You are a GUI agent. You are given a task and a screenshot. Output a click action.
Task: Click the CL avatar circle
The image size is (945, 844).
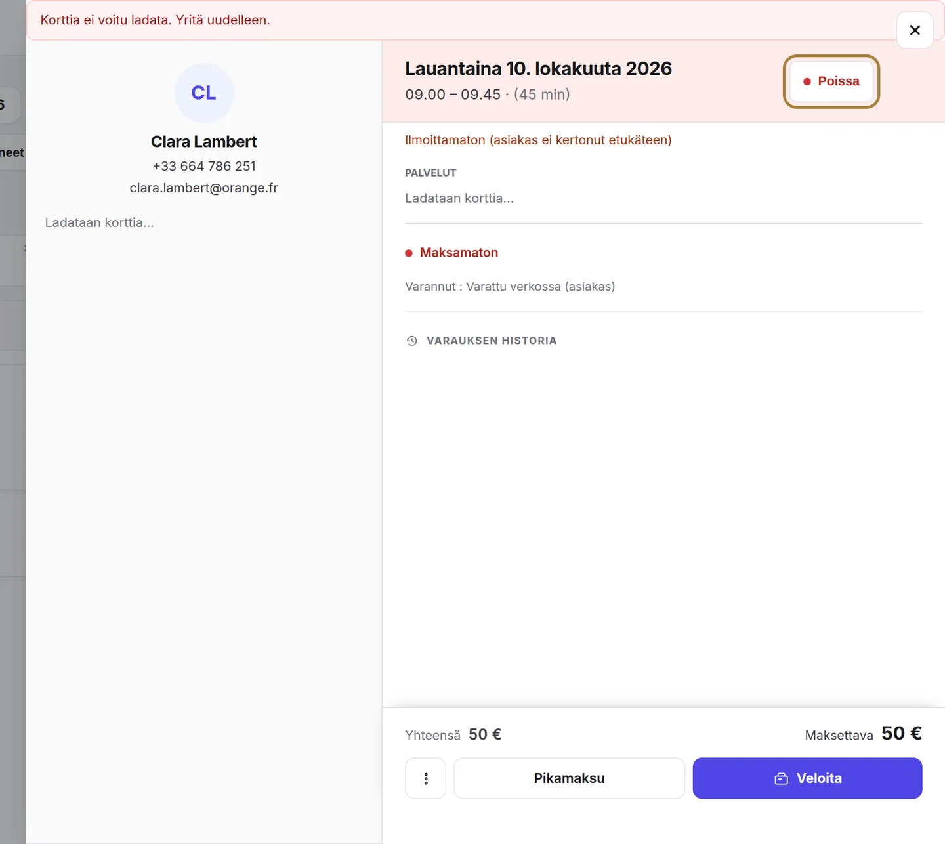[204, 93]
